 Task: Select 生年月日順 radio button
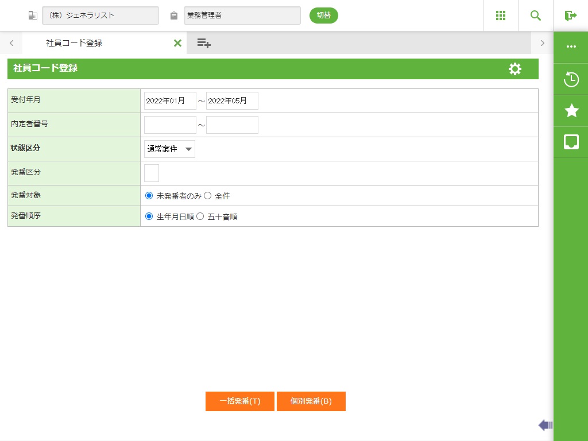pyautogui.click(x=149, y=217)
